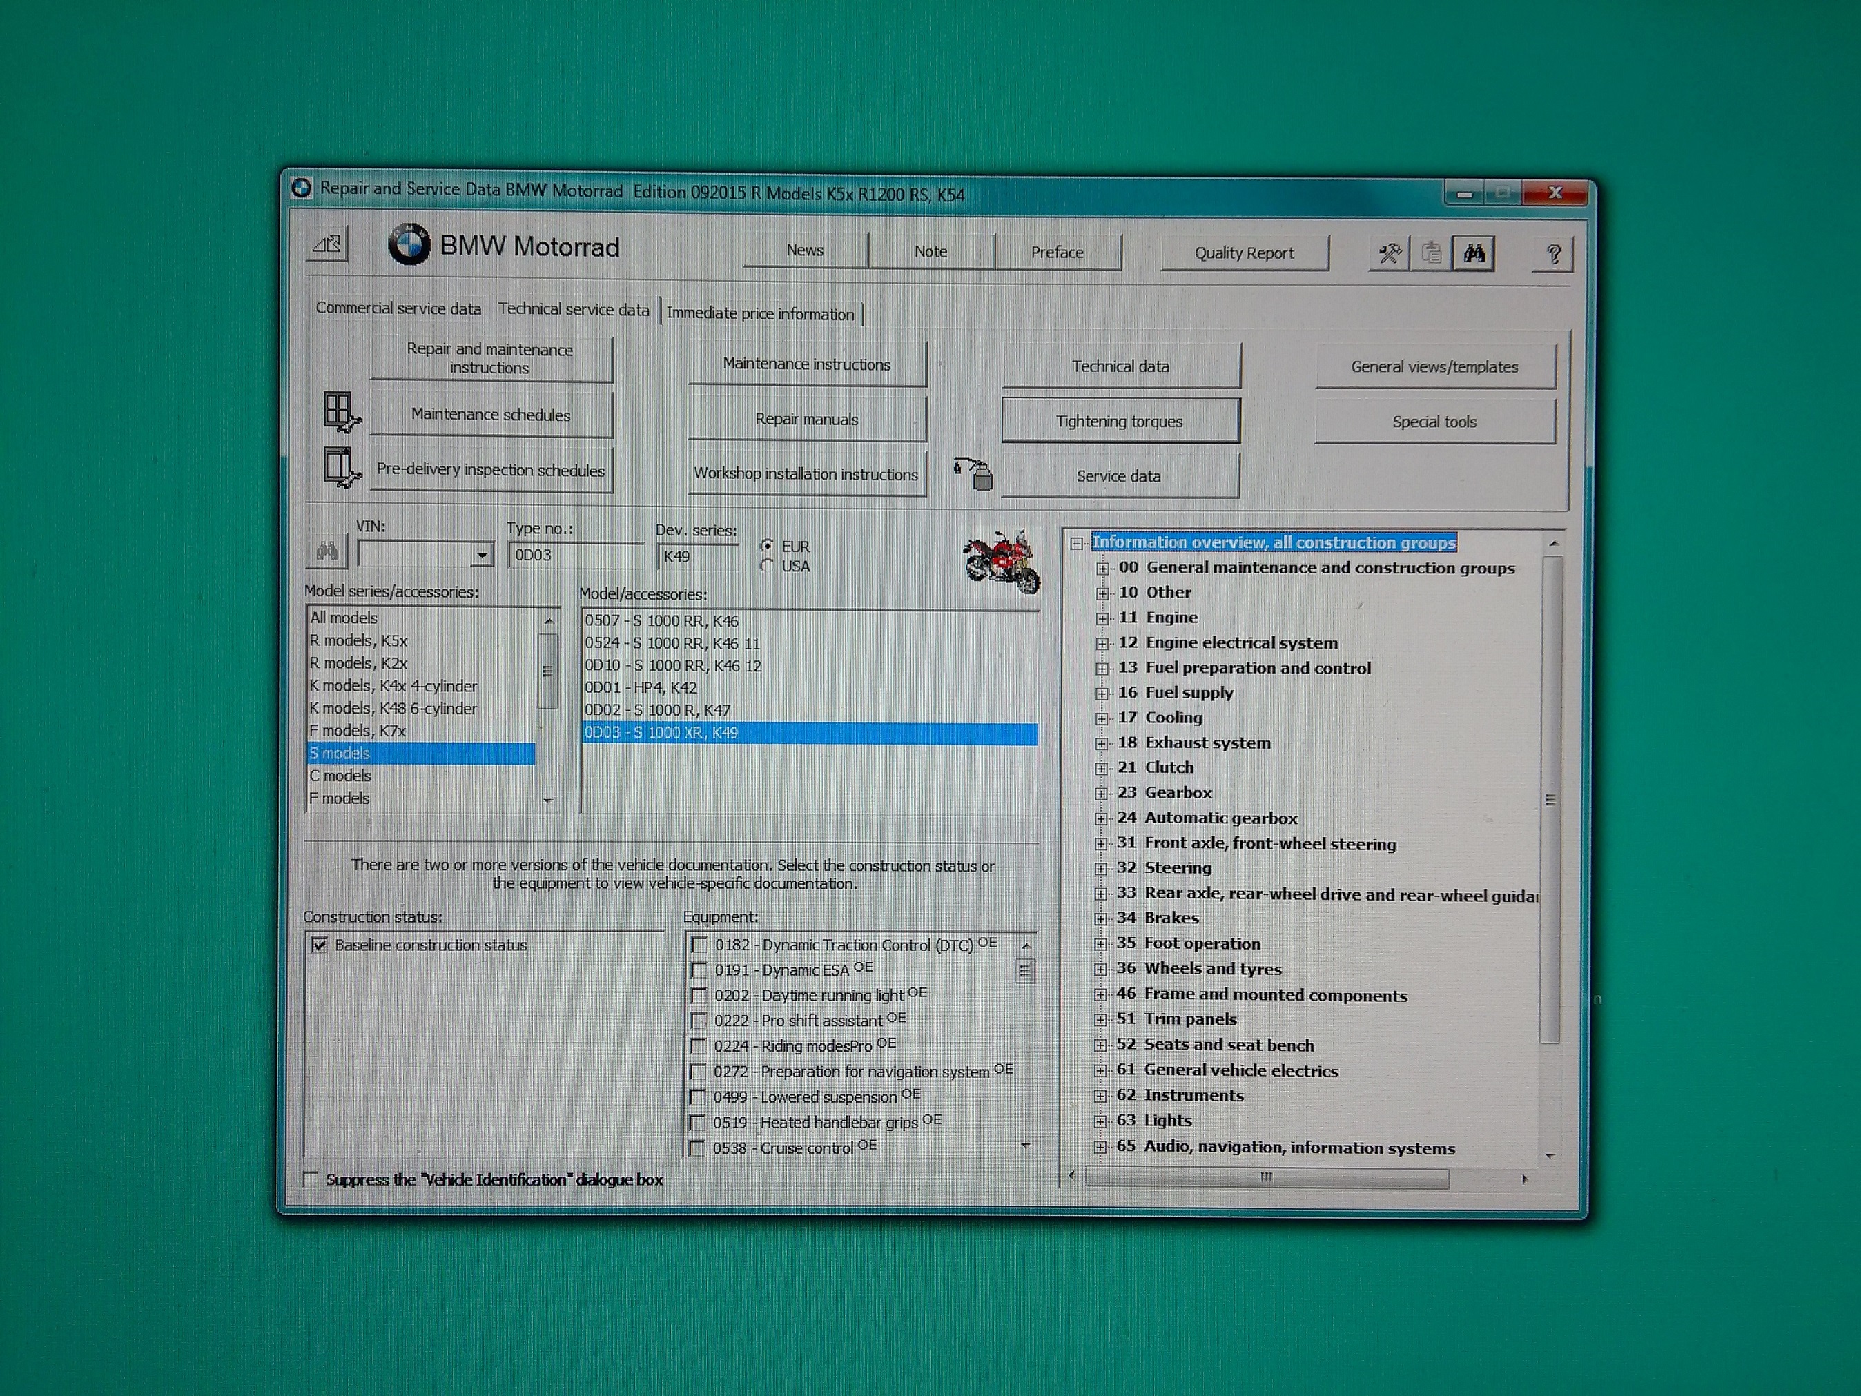Viewport: 1861px width, 1396px height.
Task: Click the binoculars search icon in top toolbar
Action: (1473, 253)
